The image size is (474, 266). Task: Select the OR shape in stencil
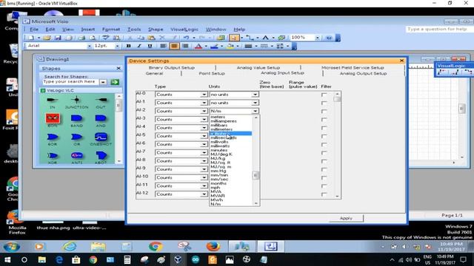tap(76, 140)
